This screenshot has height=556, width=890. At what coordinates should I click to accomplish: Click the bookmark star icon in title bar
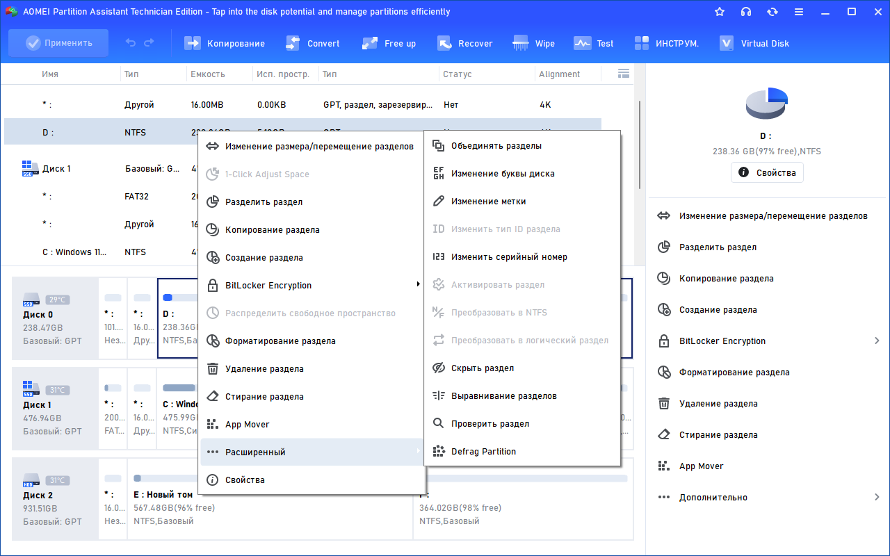720,12
